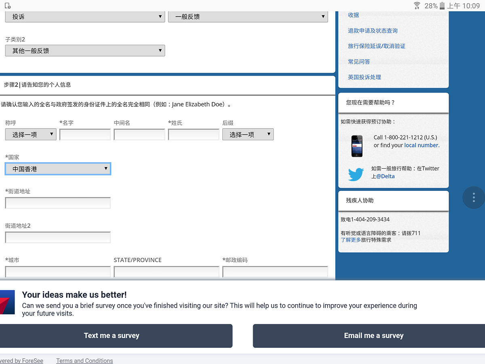Open the 国家 dropdown showing 中国香港
The height and width of the screenshot is (364, 485).
[58, 169]
